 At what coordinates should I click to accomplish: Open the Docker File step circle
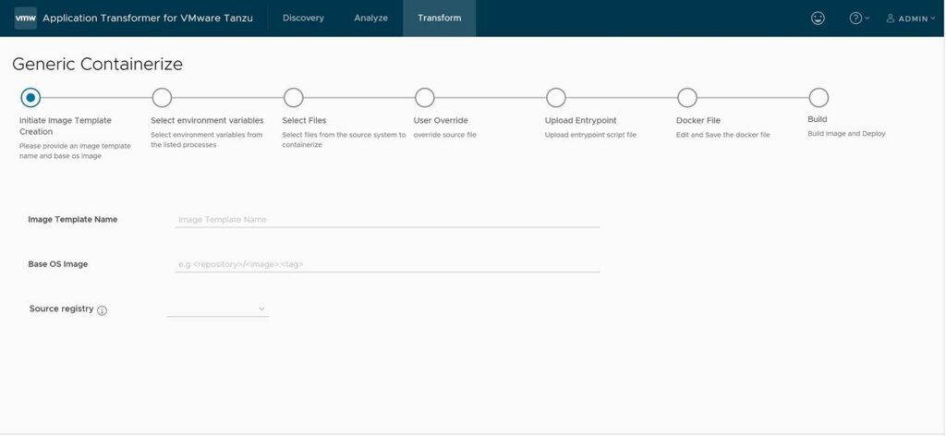(687, 97)
